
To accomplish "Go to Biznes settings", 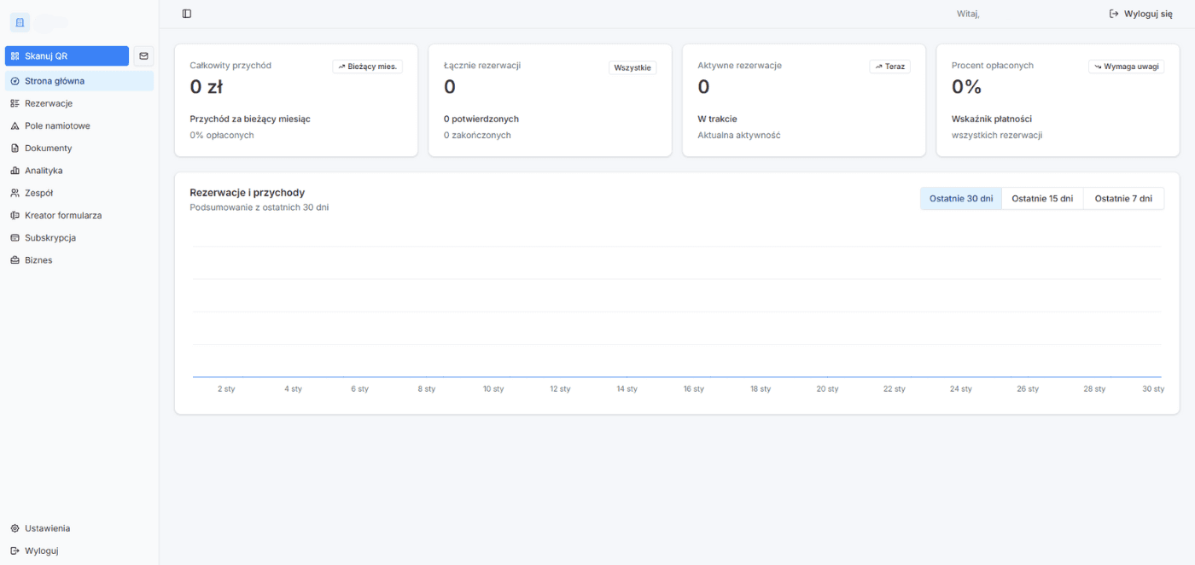I will tap(79, 260).
